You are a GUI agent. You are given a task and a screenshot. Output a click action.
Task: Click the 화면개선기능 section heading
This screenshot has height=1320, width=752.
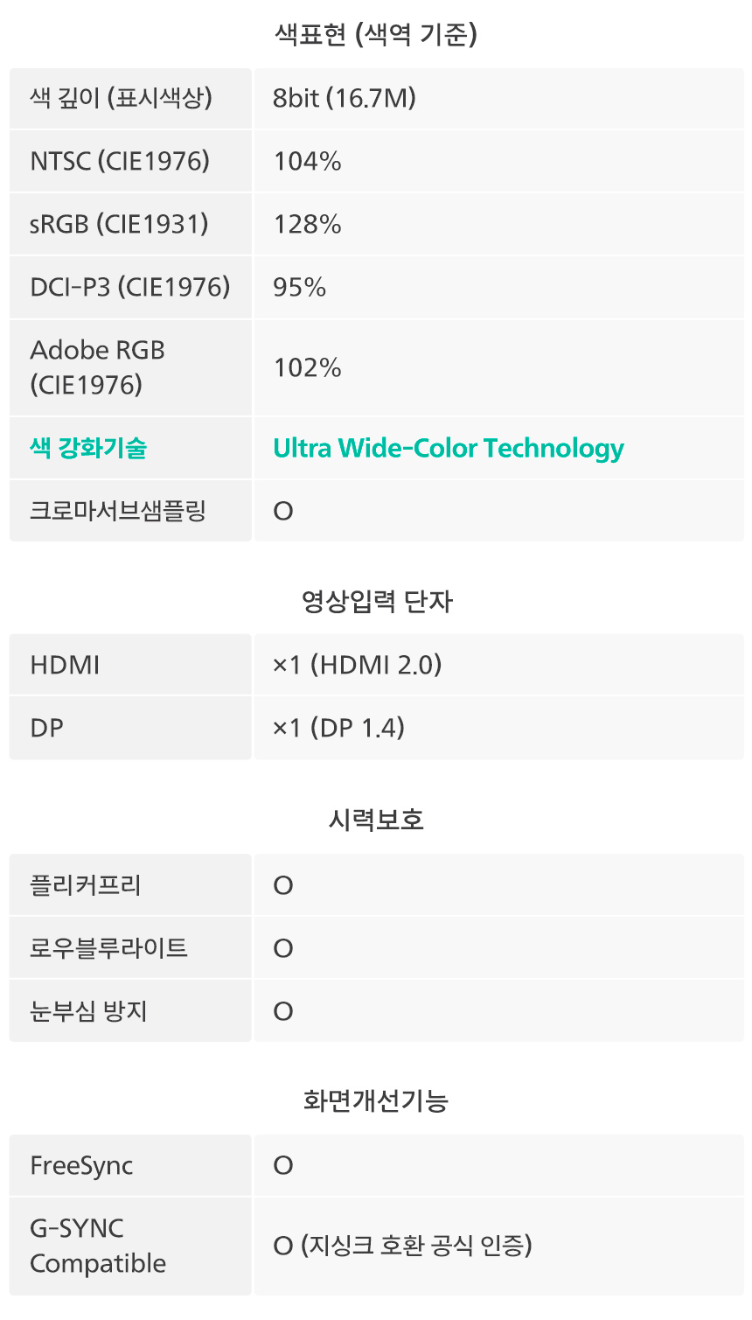pos(376,1100)
